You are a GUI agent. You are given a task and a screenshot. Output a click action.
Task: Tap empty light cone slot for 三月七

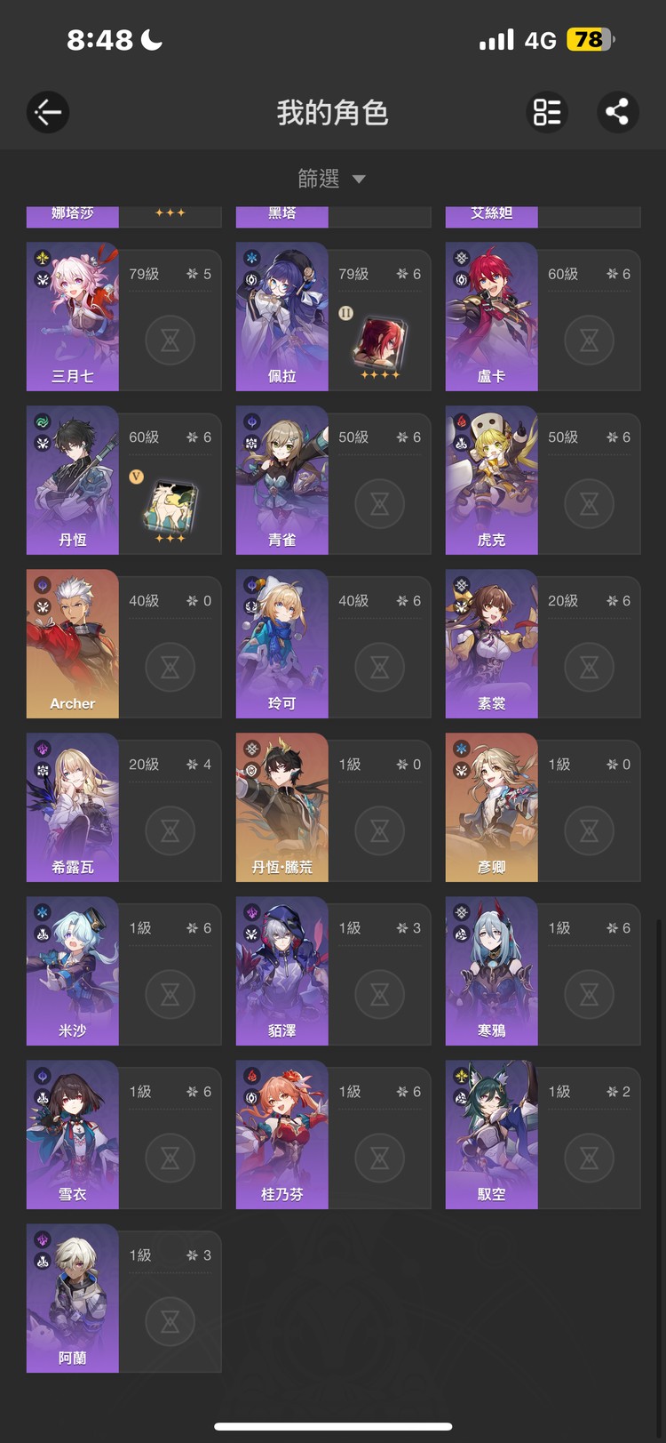point(170,340)
